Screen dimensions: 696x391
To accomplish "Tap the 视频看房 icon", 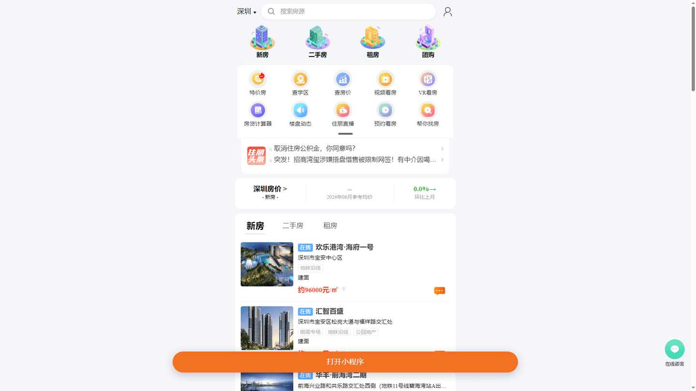I will coord(385,79).
